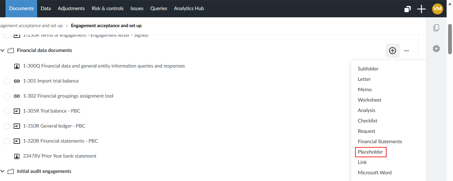Open the VM user avatar menu

pos(437,9)
